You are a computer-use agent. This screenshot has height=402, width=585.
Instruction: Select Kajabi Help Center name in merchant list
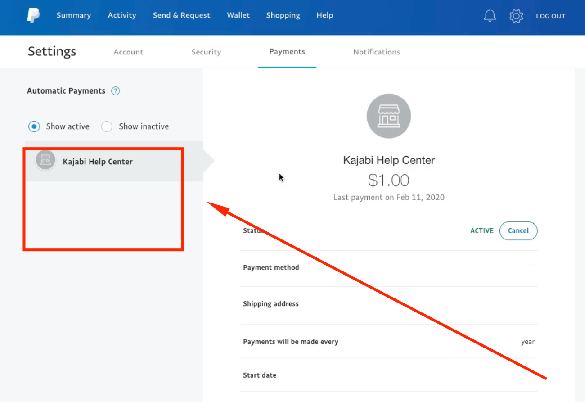click(98, 162)
